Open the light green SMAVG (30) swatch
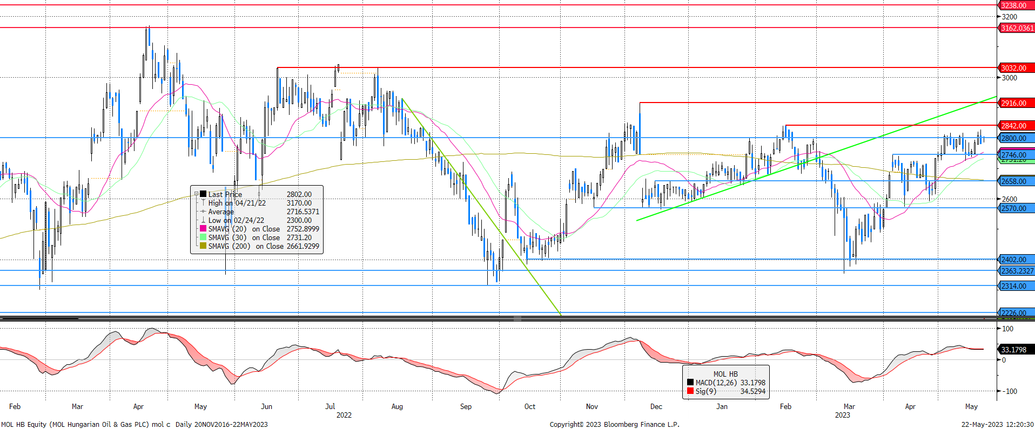 (203, 237)
